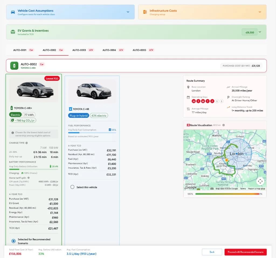Click the route battery gradient bar below map
This screenshot has height=258, width=276.
tap(227, 194)
